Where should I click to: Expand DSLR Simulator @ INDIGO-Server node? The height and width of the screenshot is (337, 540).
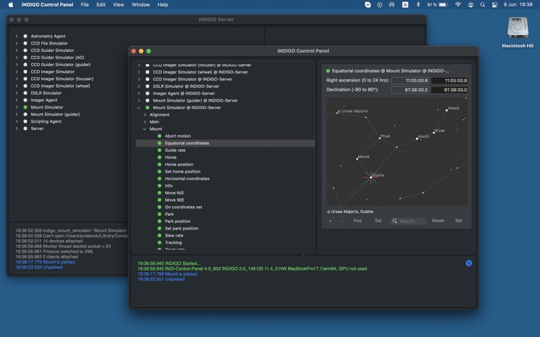(x=139, y=86)
